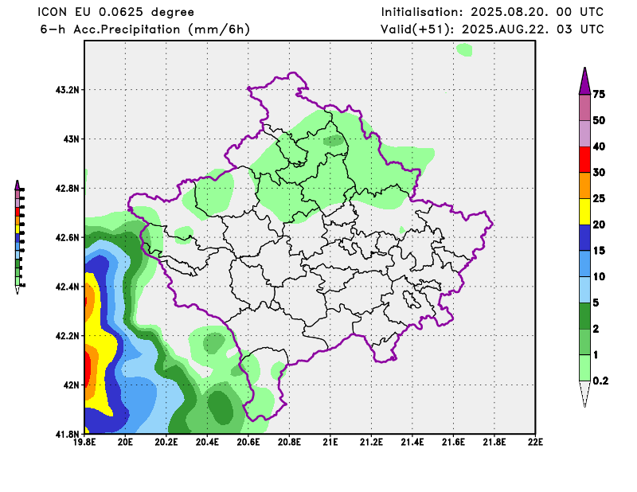Click the small colorbar thumbnail left of map

19,237
